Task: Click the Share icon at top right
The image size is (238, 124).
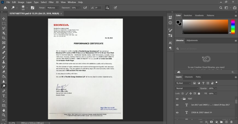Action: pos(235,8)
